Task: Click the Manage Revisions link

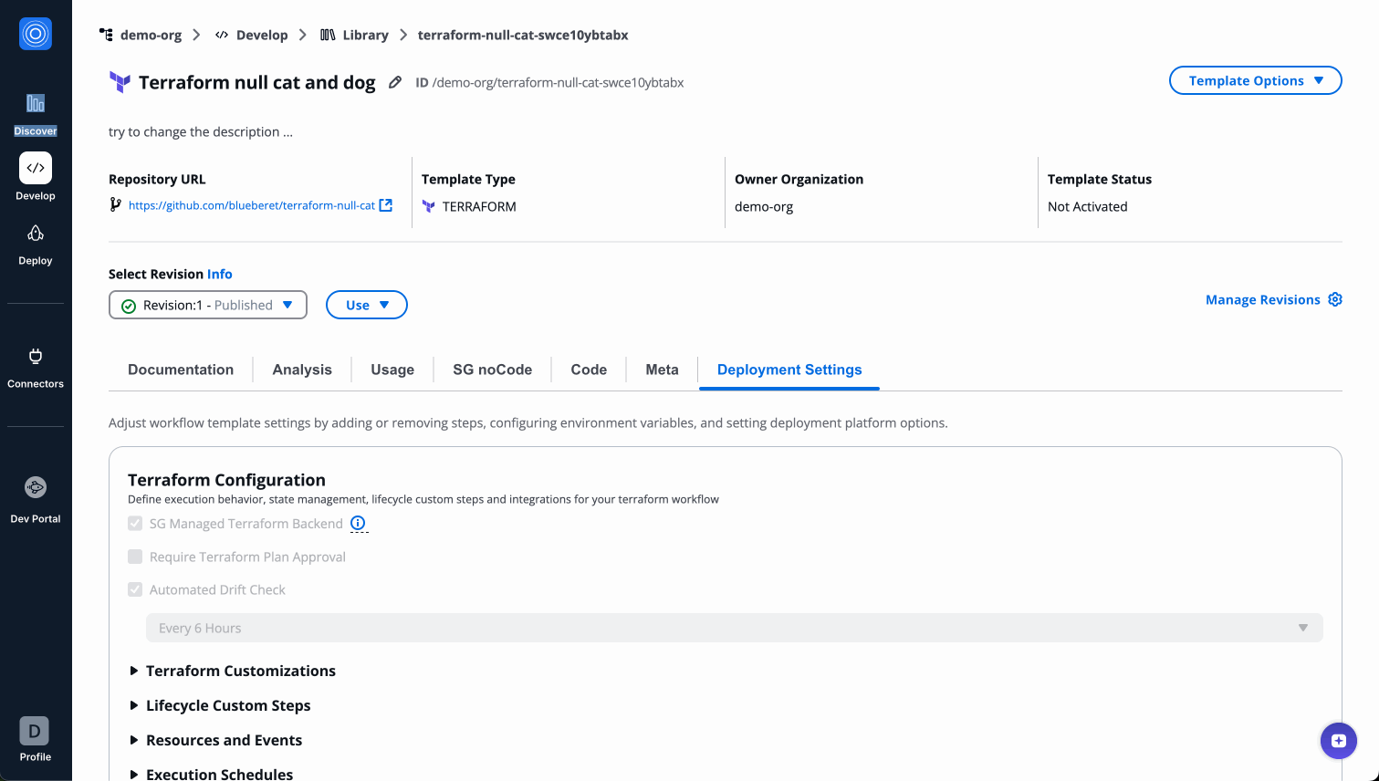Action: click(x=1263, y=299)
